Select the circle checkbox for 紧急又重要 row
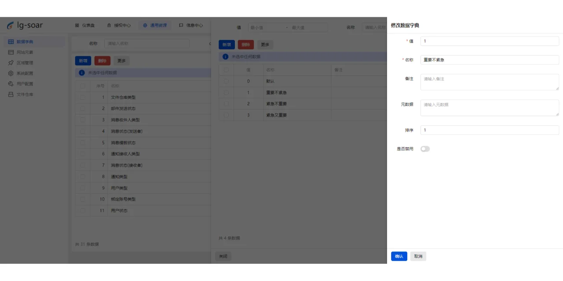This screenshot has width=563, height=281. point(226,115)
